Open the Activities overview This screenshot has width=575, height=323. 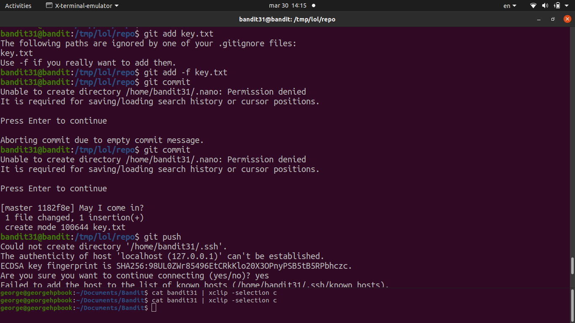[18, 6]
